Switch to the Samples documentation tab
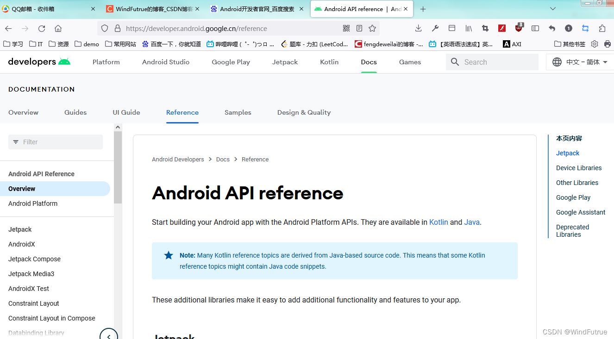614x339 pixels. 238,112
